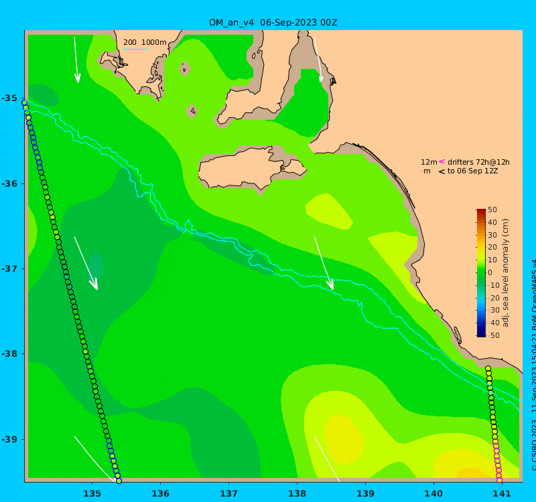Click the cyan legend line under '200 1000m'
The width and height of the screenshot is (536, 502).
click(135, 49)
